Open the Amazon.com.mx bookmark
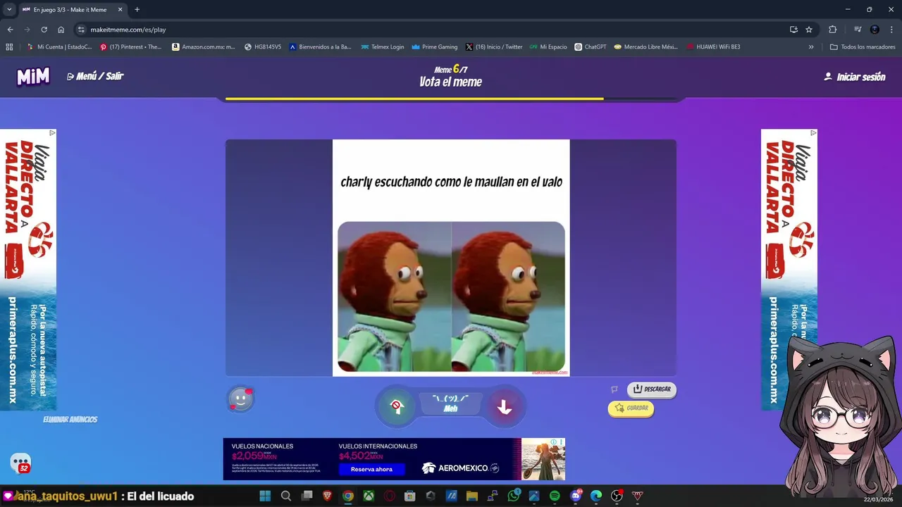This screenshot has height=507, width=902. coord(204,47)
